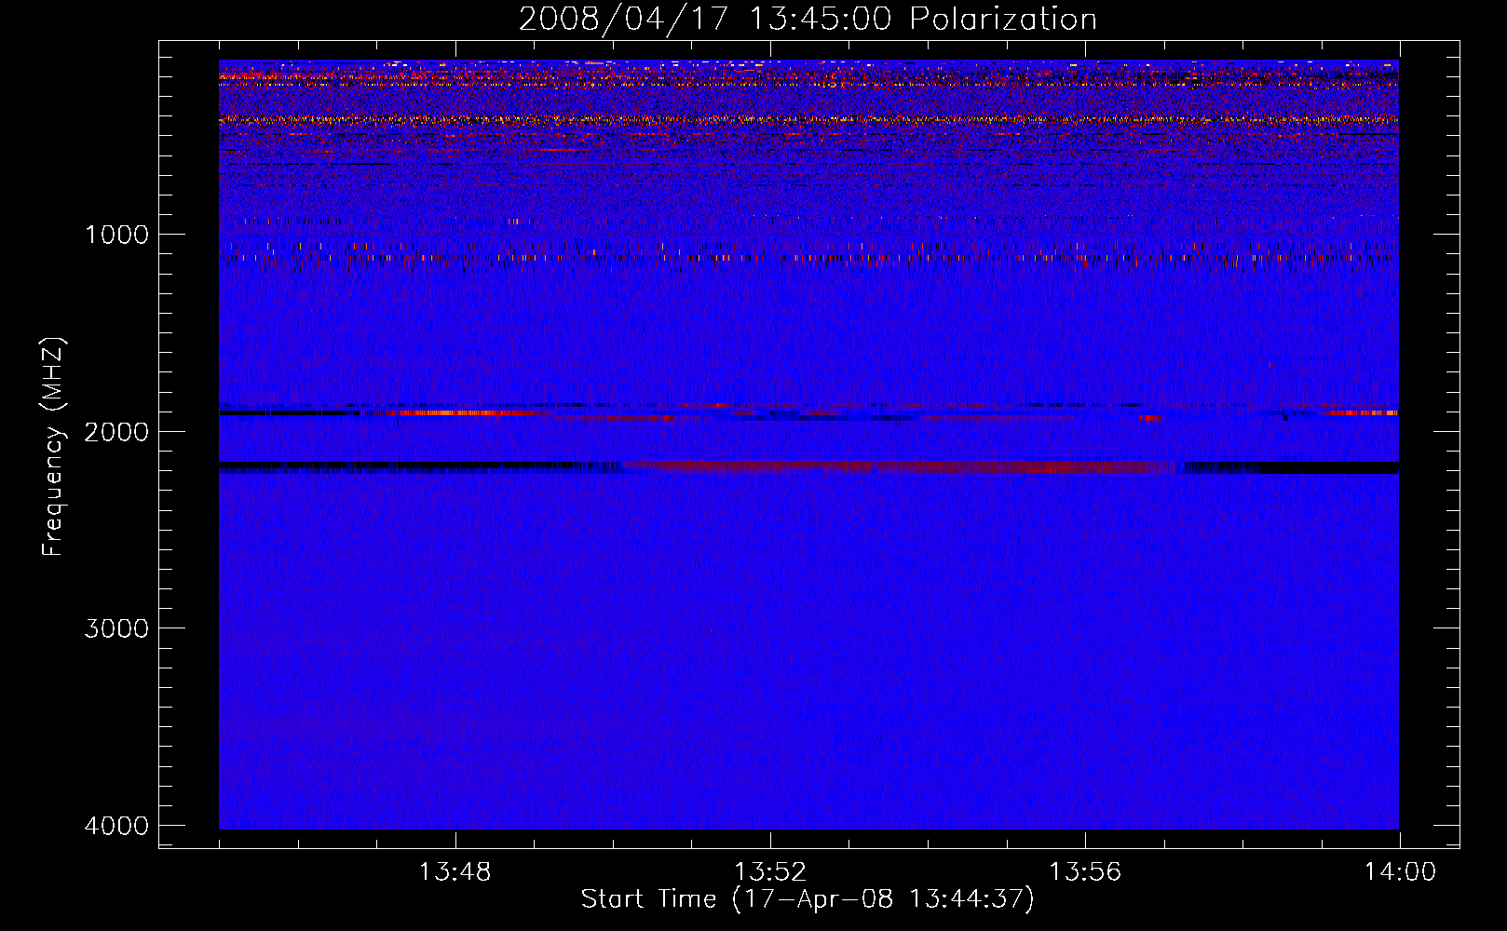Click the 13:56 time tick label
This screenshot has width=1507, height=931.
tap(1085, 872)
